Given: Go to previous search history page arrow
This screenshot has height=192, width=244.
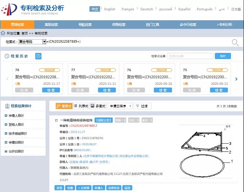Looking at the screenshot, I should click(x=8, y=79).
